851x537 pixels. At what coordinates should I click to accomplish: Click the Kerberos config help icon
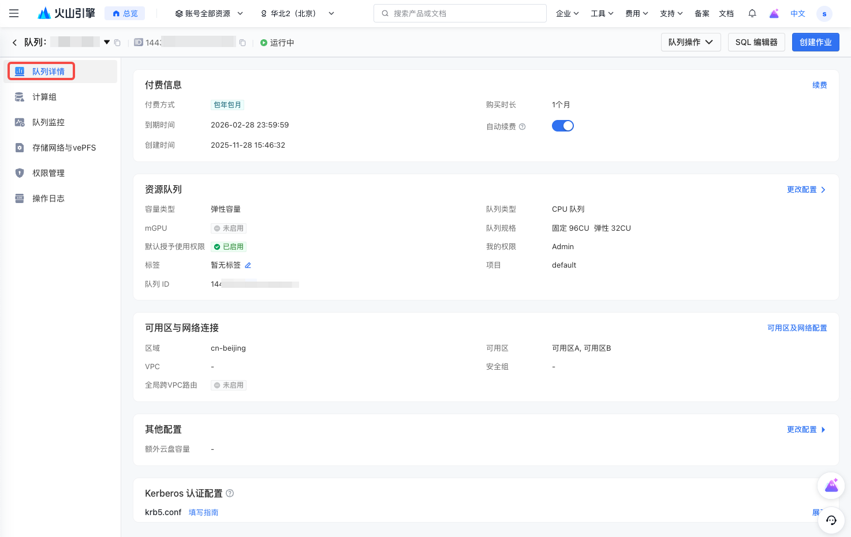[230, 493]
